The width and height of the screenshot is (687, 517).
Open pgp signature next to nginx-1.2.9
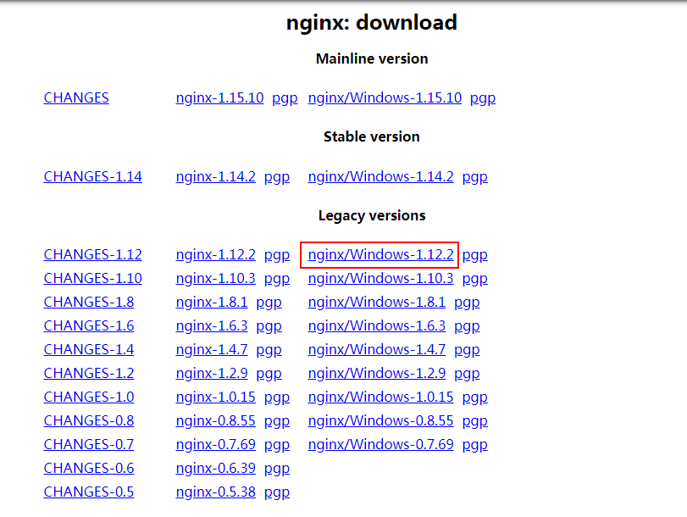[x=269, y=374]
